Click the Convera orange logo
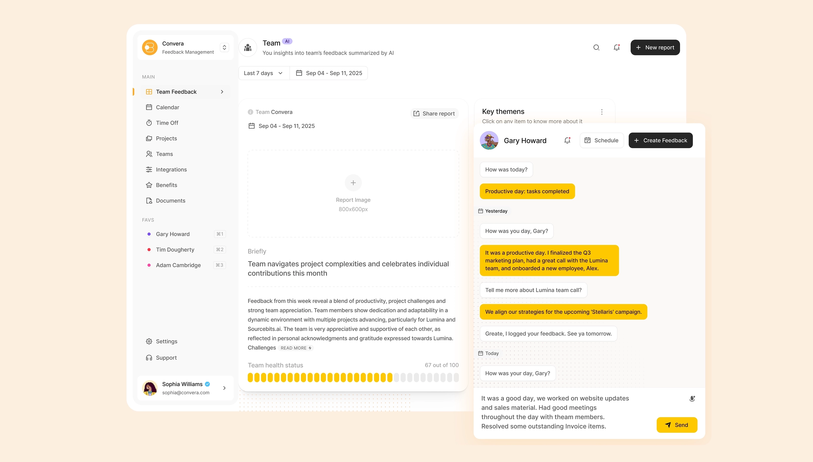813x462 pixels. 150,48
